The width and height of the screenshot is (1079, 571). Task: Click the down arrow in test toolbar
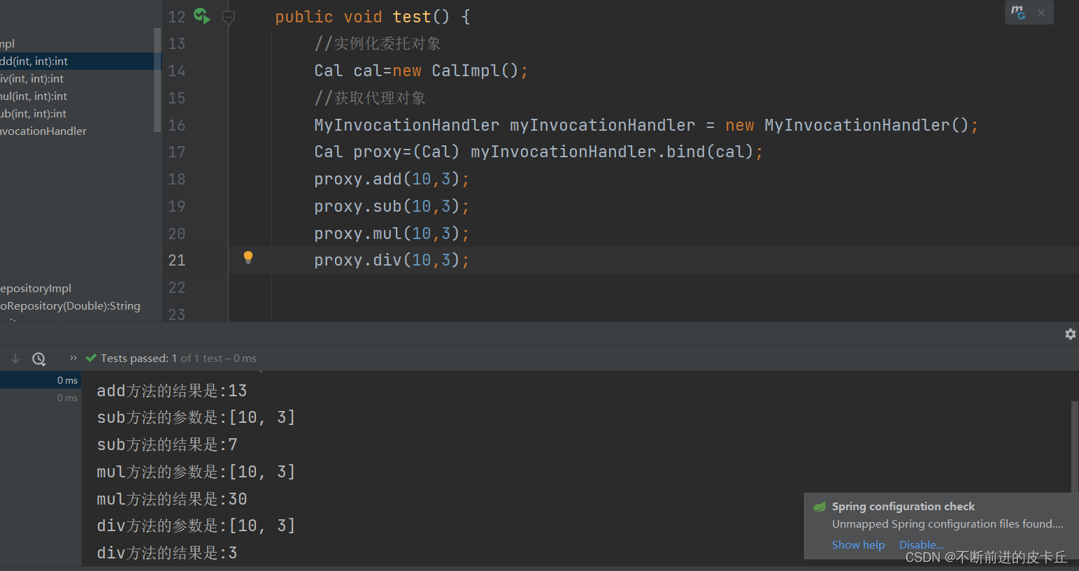[x=15, y=359]
